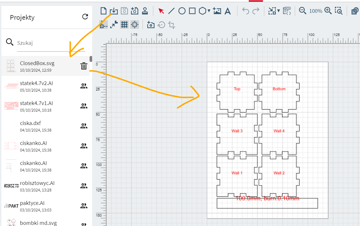Click share icon for statek4.7v2.AI
This screenshot has height=226, width=360.
84,86
